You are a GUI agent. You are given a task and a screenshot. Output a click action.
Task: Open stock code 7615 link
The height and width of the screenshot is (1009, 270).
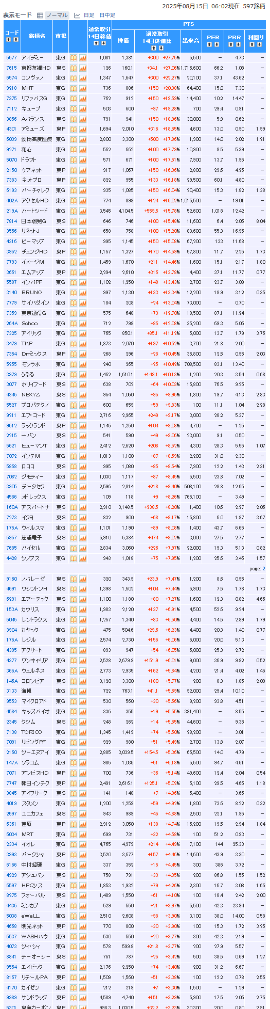pos(11,68)
